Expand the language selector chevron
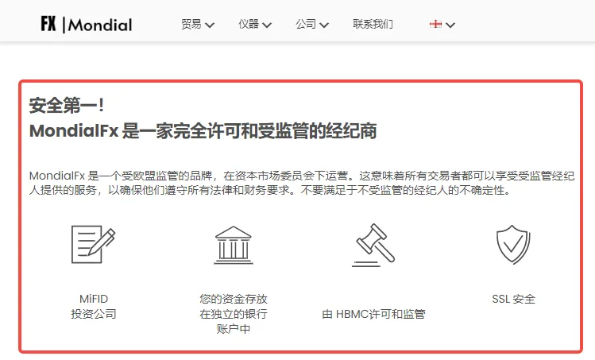This screenshot has width=595, height=360. [x=450, y=25]
